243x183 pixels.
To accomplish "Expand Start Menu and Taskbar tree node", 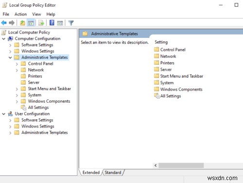I will click(17, 89).
